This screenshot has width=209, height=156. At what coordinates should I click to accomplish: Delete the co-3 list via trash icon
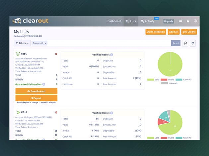click(x=56, y=112)
